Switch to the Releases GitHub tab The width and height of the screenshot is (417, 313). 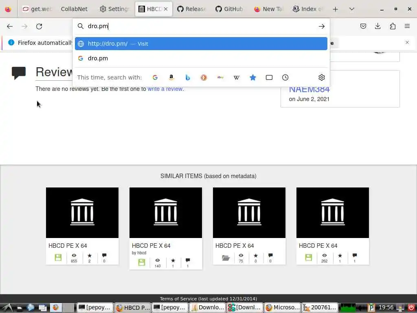pos(191,9)
